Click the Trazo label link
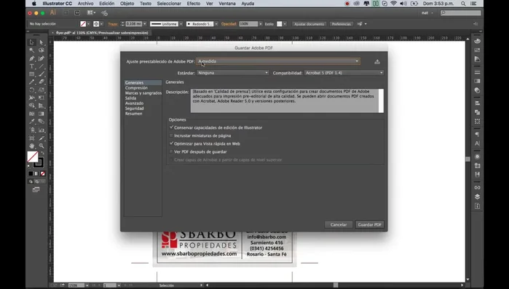Image resolution: width=509 pixels, height=289 pixels. (x=113, y=24)
